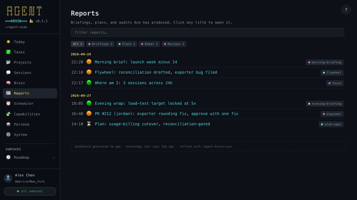Click the evening-briefing tag
This screenshot has height=200, width=357.
point(325,104)
